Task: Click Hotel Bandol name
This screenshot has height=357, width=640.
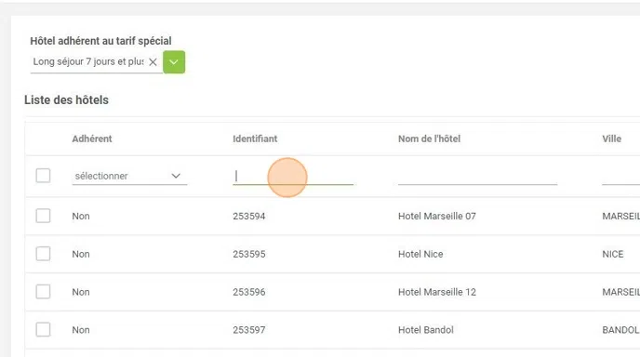Action: click(426, 330)
